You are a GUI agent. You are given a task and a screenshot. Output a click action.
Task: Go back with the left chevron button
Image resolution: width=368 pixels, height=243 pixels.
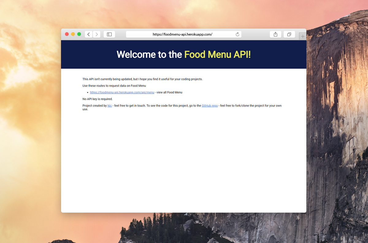pos(89,34)
